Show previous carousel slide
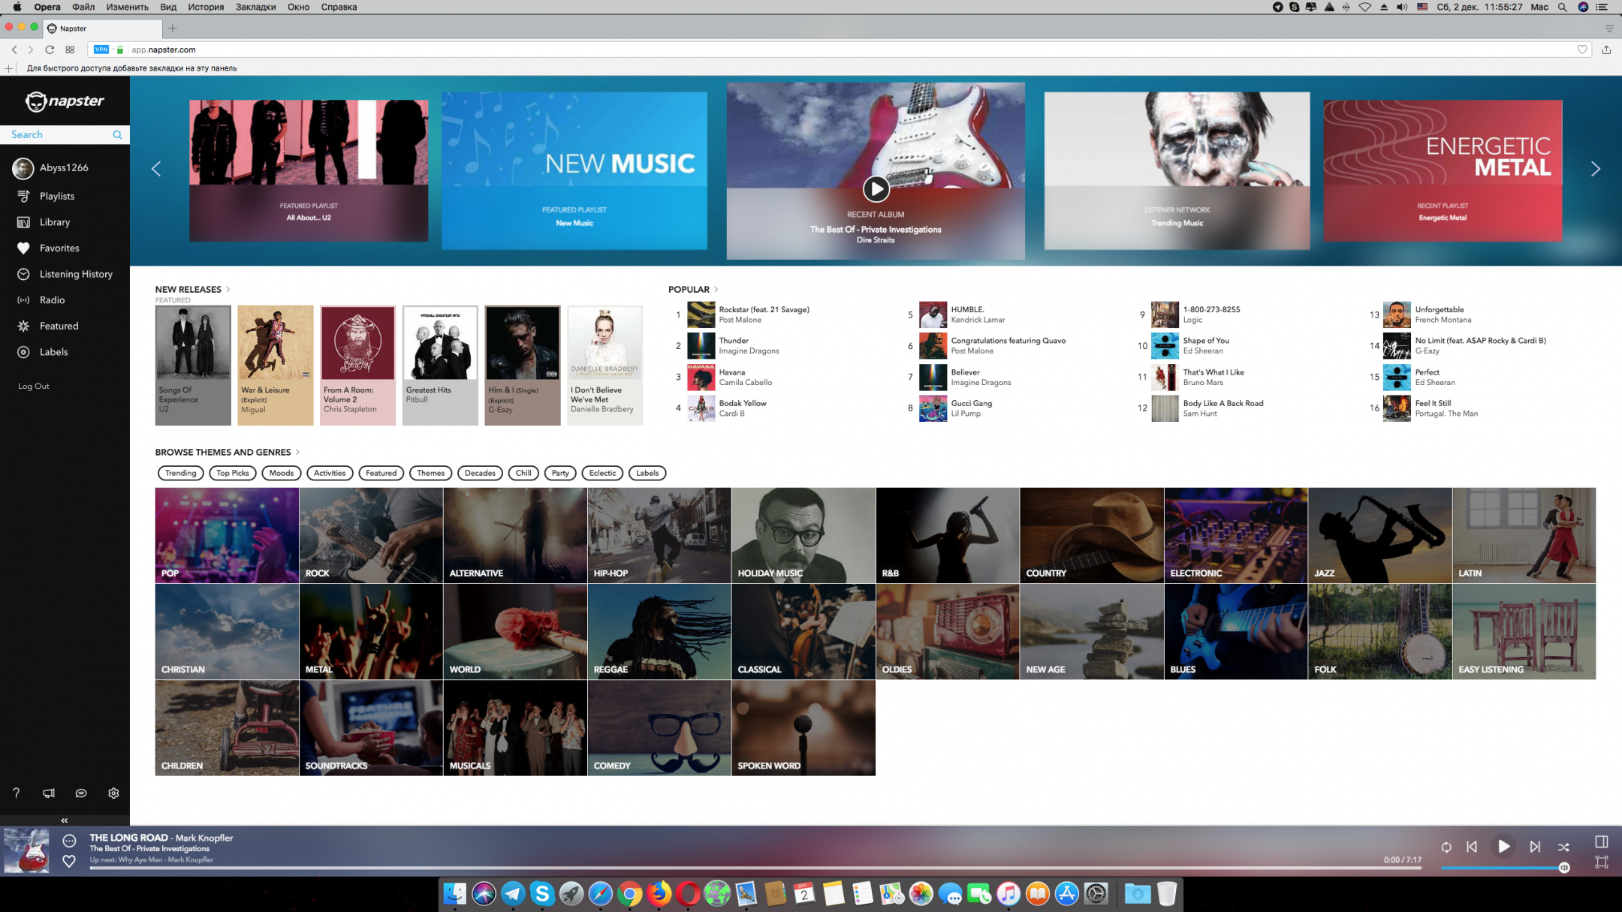 point(156,169)
